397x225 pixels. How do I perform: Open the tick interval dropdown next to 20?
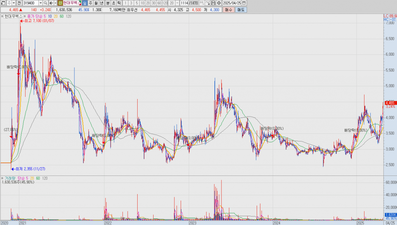177,3
